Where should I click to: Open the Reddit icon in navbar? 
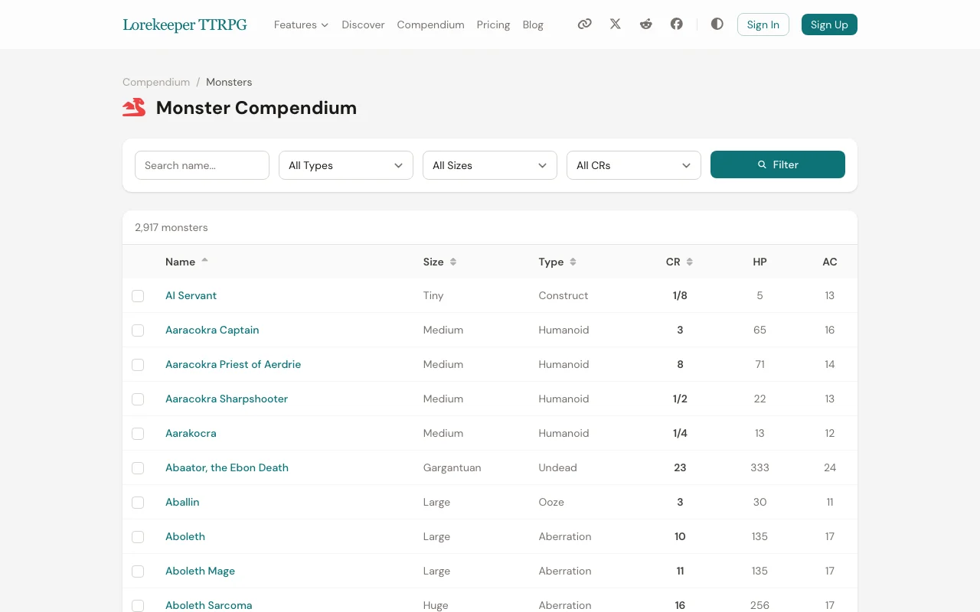click(x=646, y=24)
